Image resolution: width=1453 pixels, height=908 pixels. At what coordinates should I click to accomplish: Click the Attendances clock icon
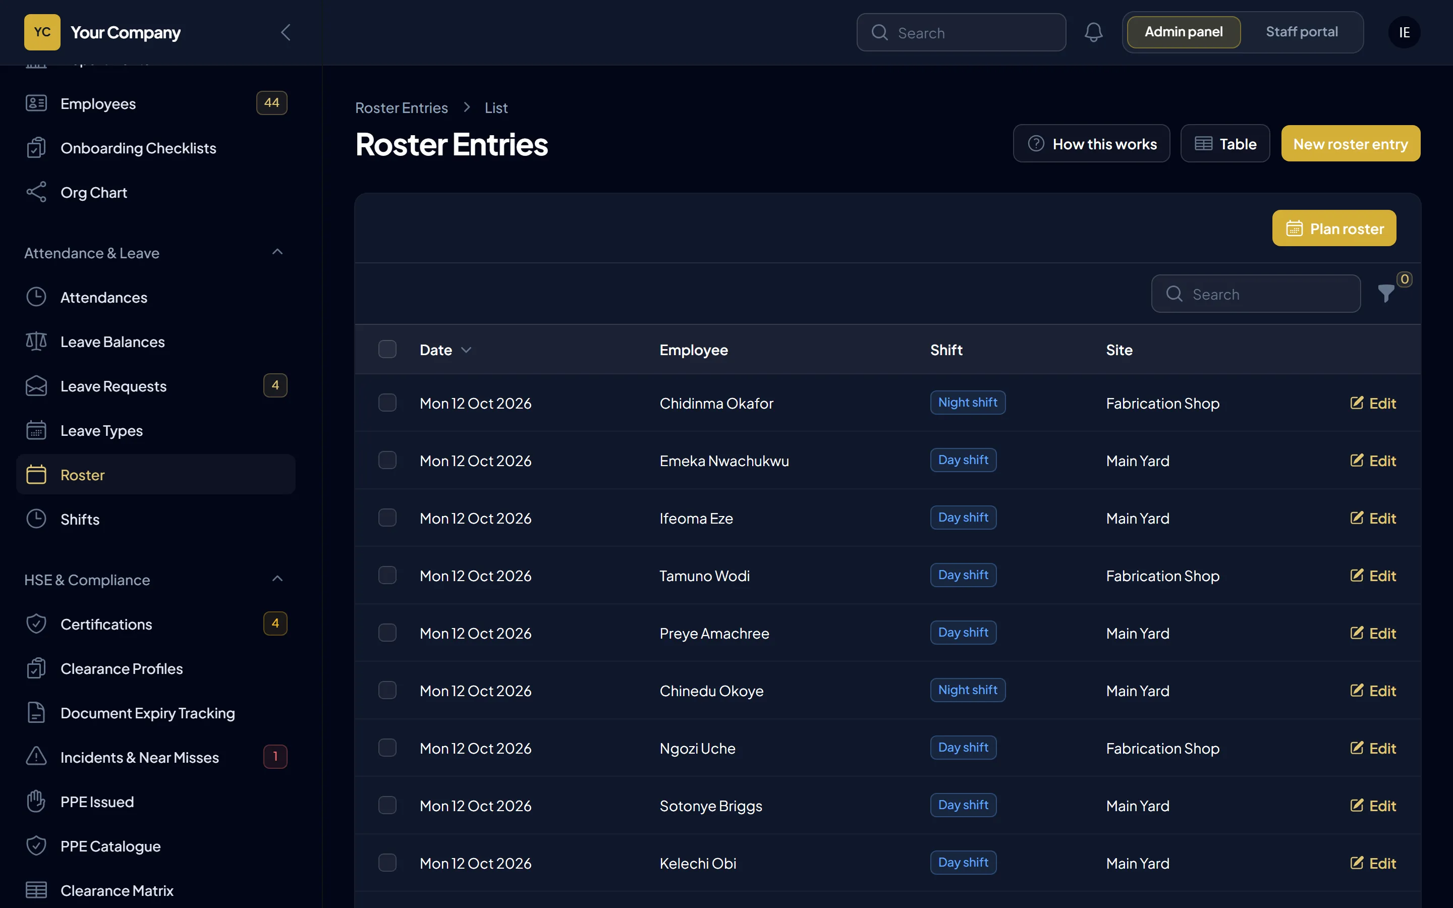(x=36, y=297)
